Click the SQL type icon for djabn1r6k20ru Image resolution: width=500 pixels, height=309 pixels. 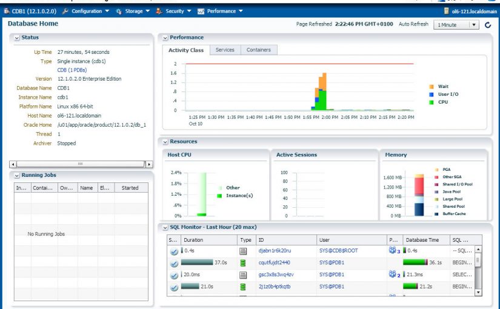(x=243, y=251)
